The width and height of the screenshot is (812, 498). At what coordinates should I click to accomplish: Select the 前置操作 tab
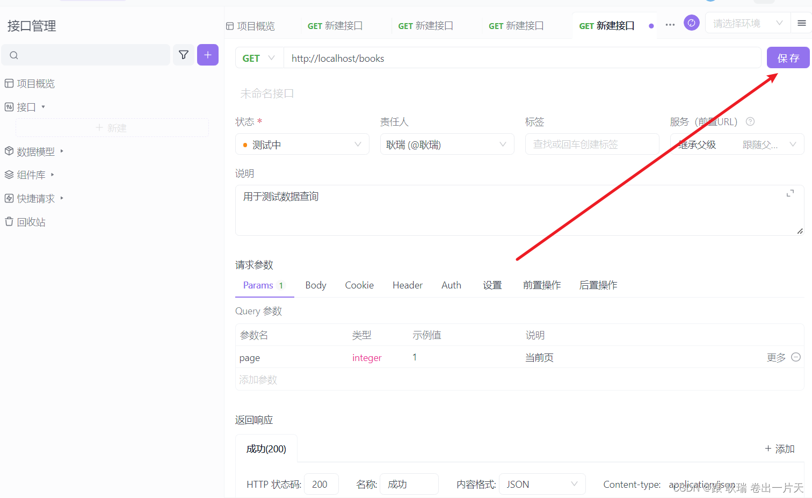coord(542,285)
